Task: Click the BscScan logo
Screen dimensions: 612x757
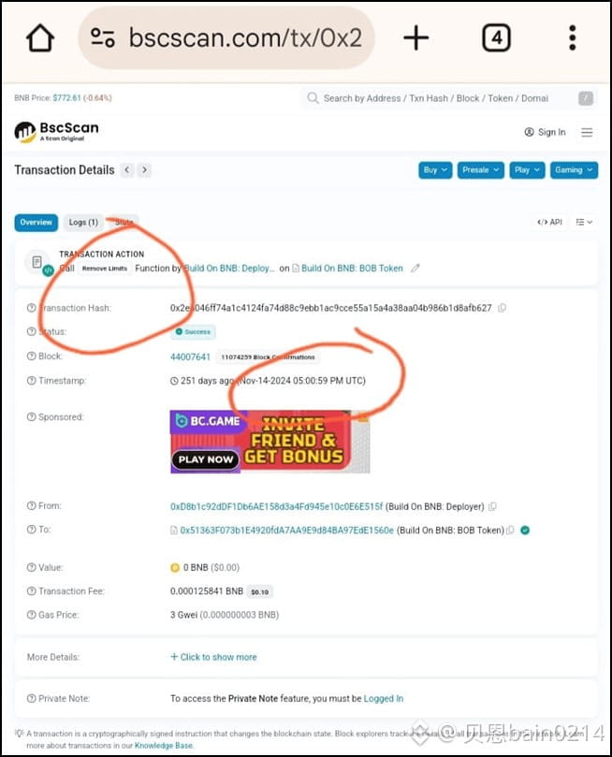Action: [56, 131]
